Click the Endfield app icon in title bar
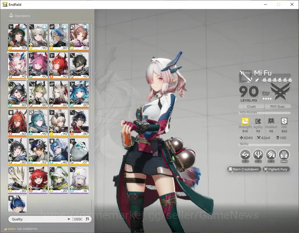The width and height of the screenshot is (299, 233). coord(5,4)
